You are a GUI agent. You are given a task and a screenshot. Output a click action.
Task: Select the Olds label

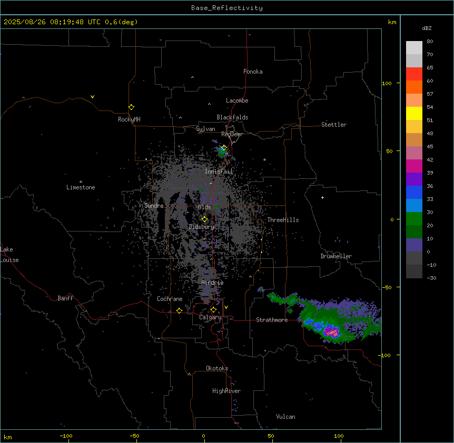pos(204,207)
